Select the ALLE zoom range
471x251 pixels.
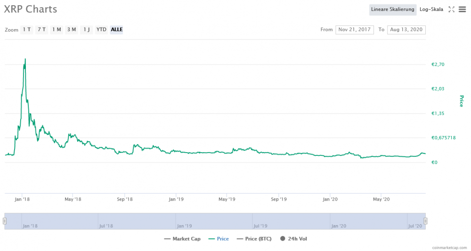point(116,29)
